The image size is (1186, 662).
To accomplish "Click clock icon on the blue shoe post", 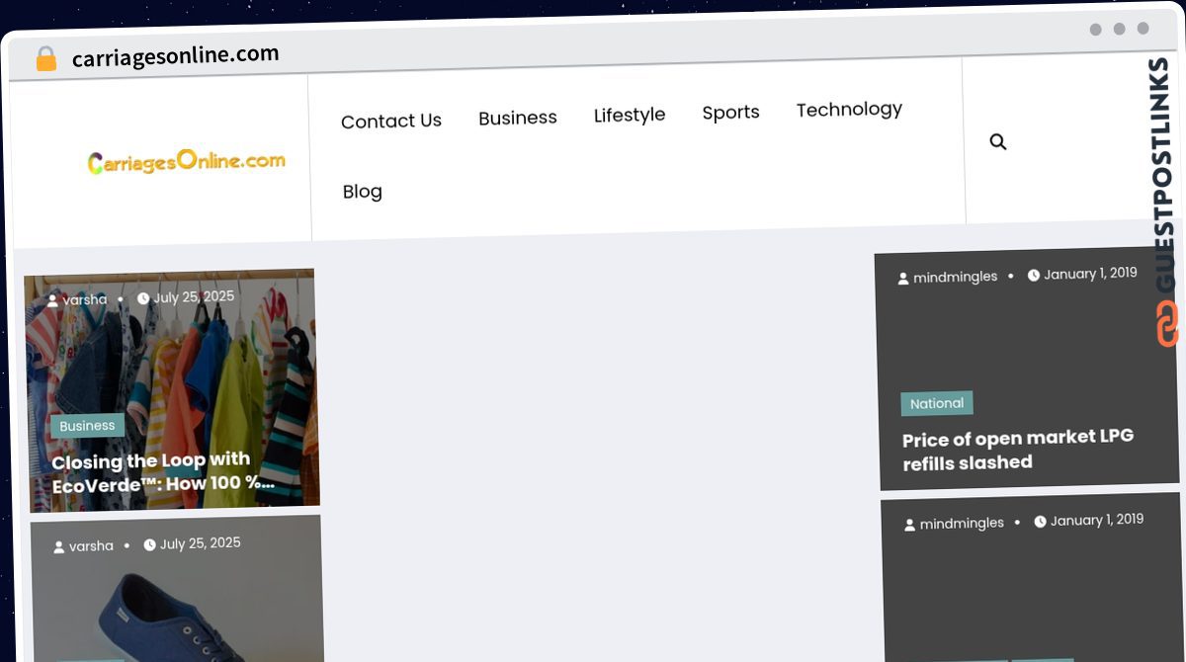I will click(x=150, y=544).
